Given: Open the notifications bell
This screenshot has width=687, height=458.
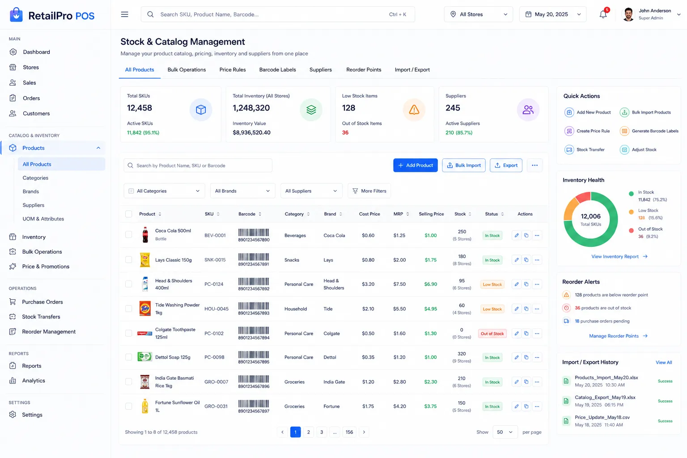Looking at the screenshot, I should pyautogui.click(x=603, y=14).
